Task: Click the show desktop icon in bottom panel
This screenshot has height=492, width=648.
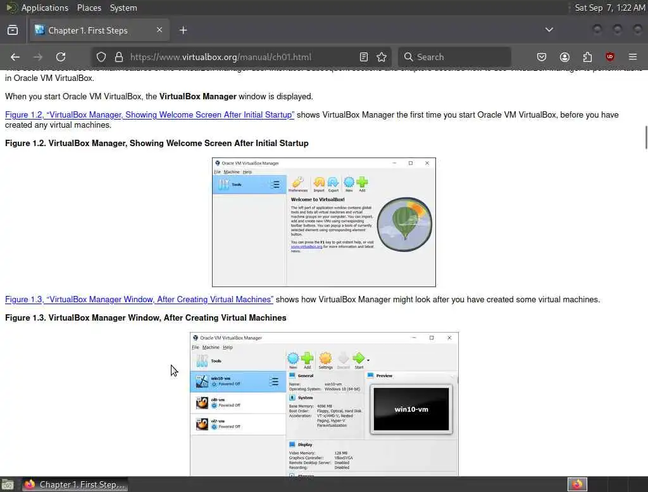Action: (8, 484)
